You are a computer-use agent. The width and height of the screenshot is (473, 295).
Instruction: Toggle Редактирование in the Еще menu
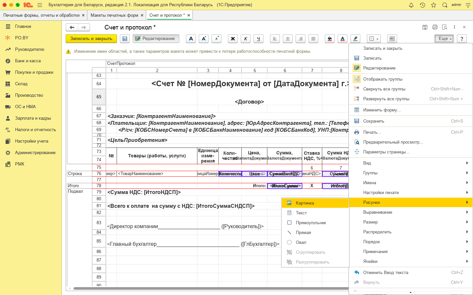tap(411, 68)
